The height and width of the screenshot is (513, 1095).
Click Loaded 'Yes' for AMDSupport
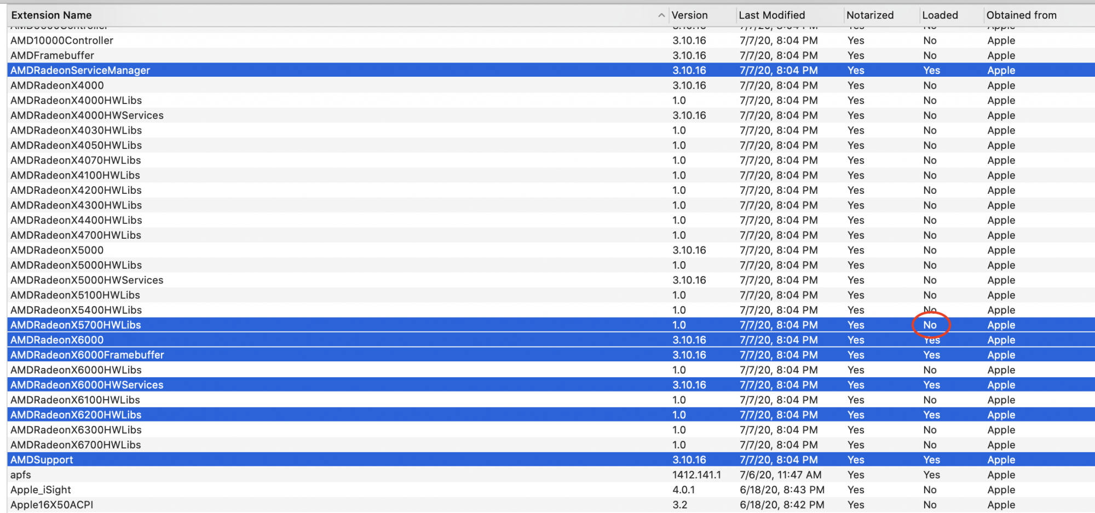pyautogui.click(x=931, y=460)
